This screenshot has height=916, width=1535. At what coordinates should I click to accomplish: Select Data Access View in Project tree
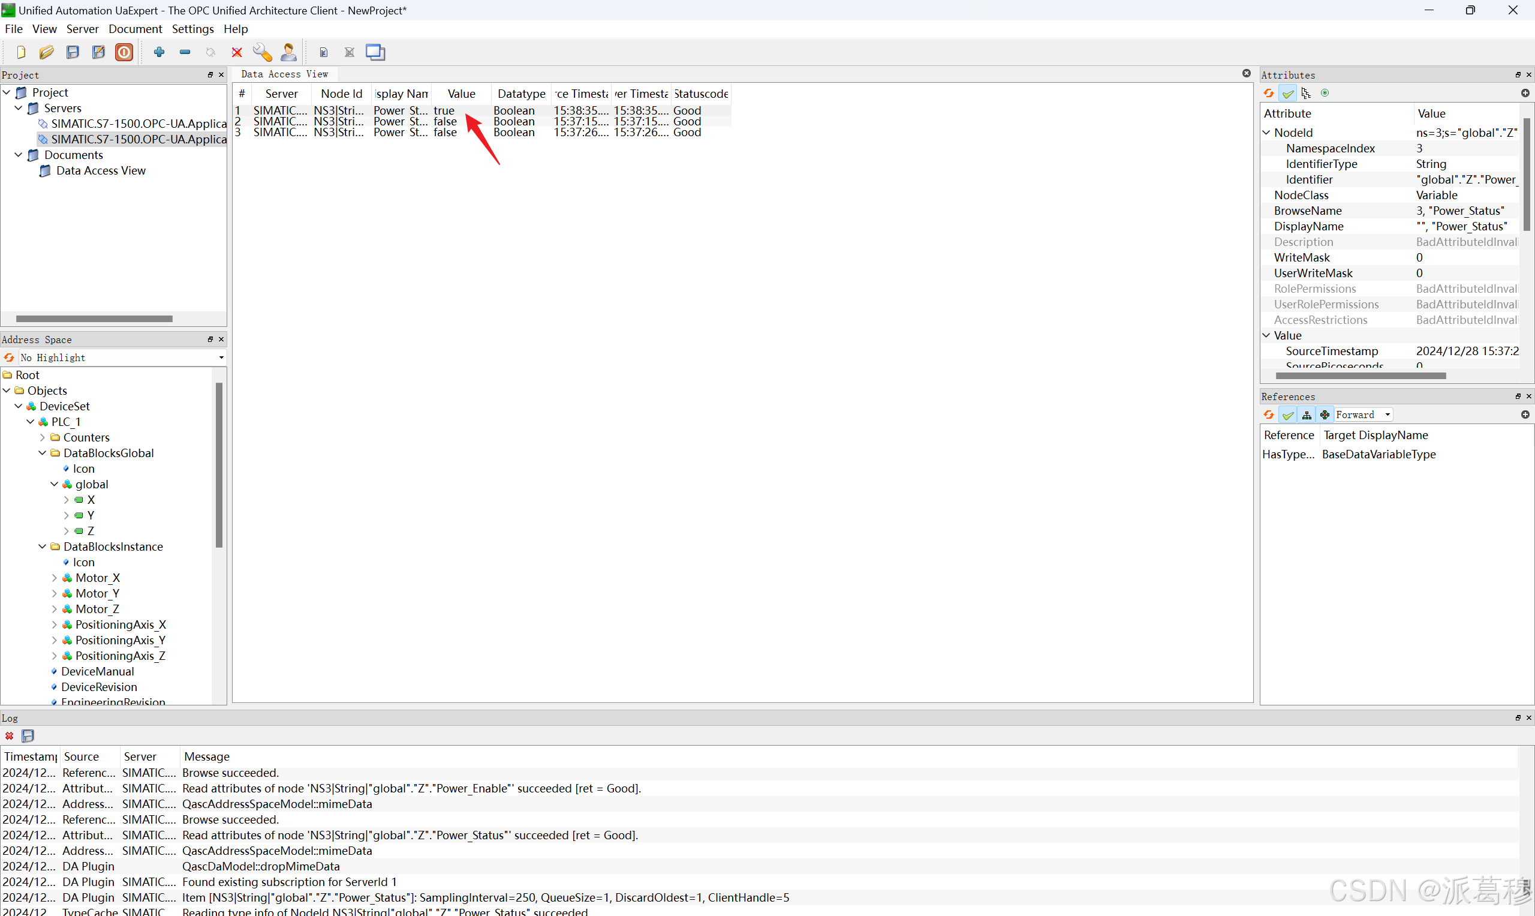point(101,170)
